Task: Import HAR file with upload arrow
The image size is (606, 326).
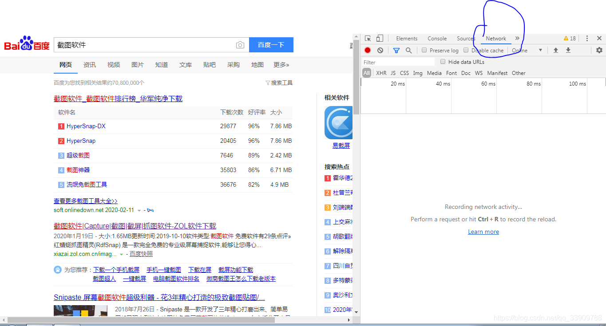Action: click(x=555, y=50)
